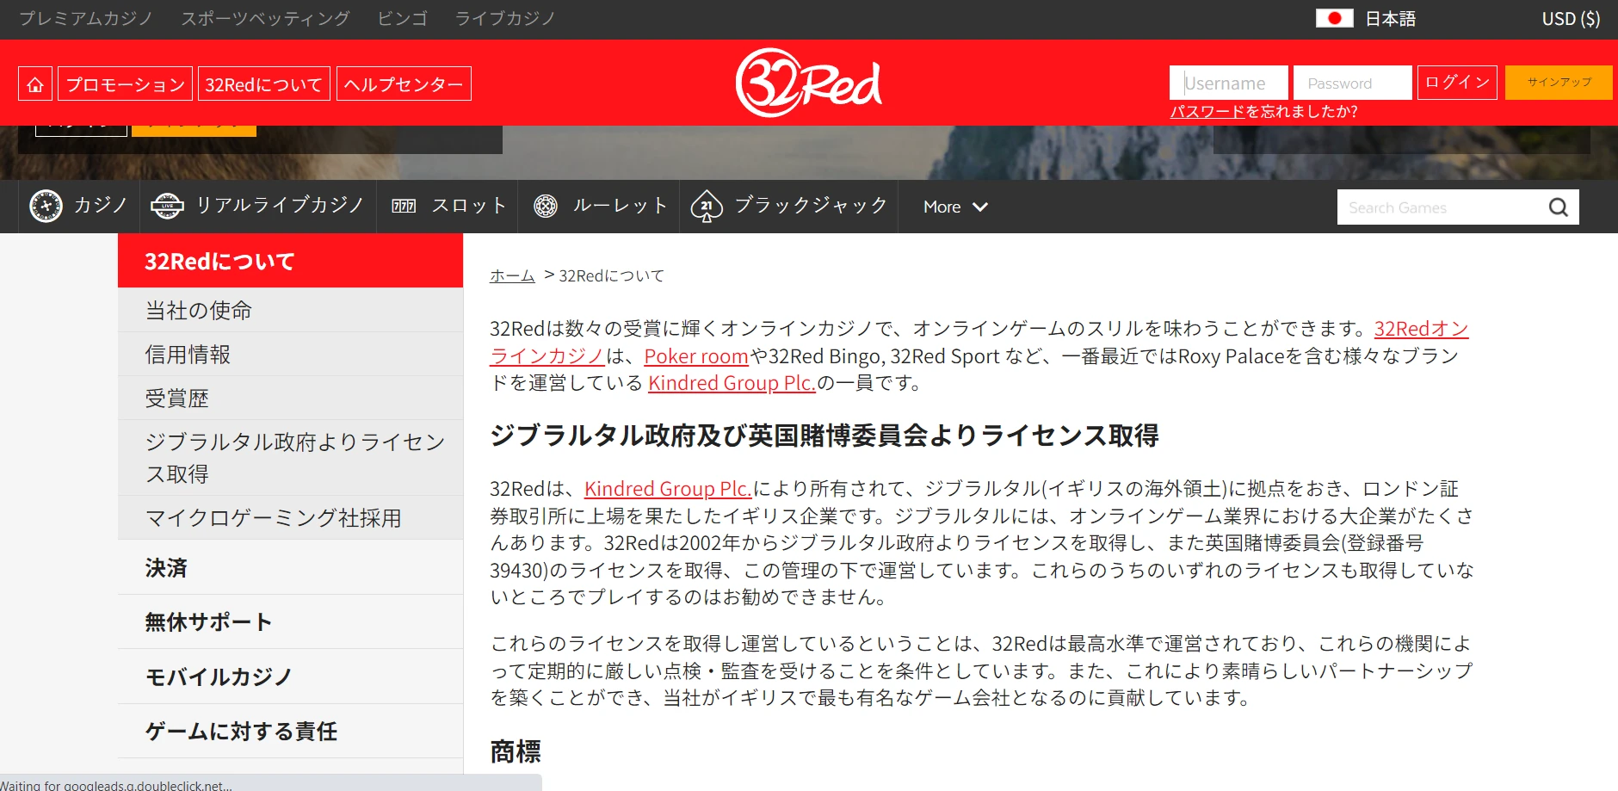Open the リアルライブカジノ live icon
Screen dimensions: 1618x791
tap(167, 207)
